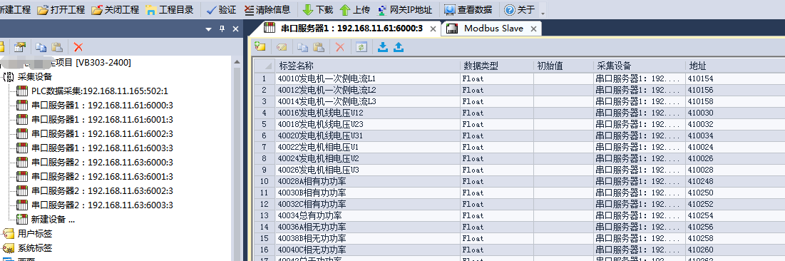Image resolution: width=785 pixels, height=261 pixels.
Task: Click the paste icon in tag table toolbar
Action: [x=319, y=47]
